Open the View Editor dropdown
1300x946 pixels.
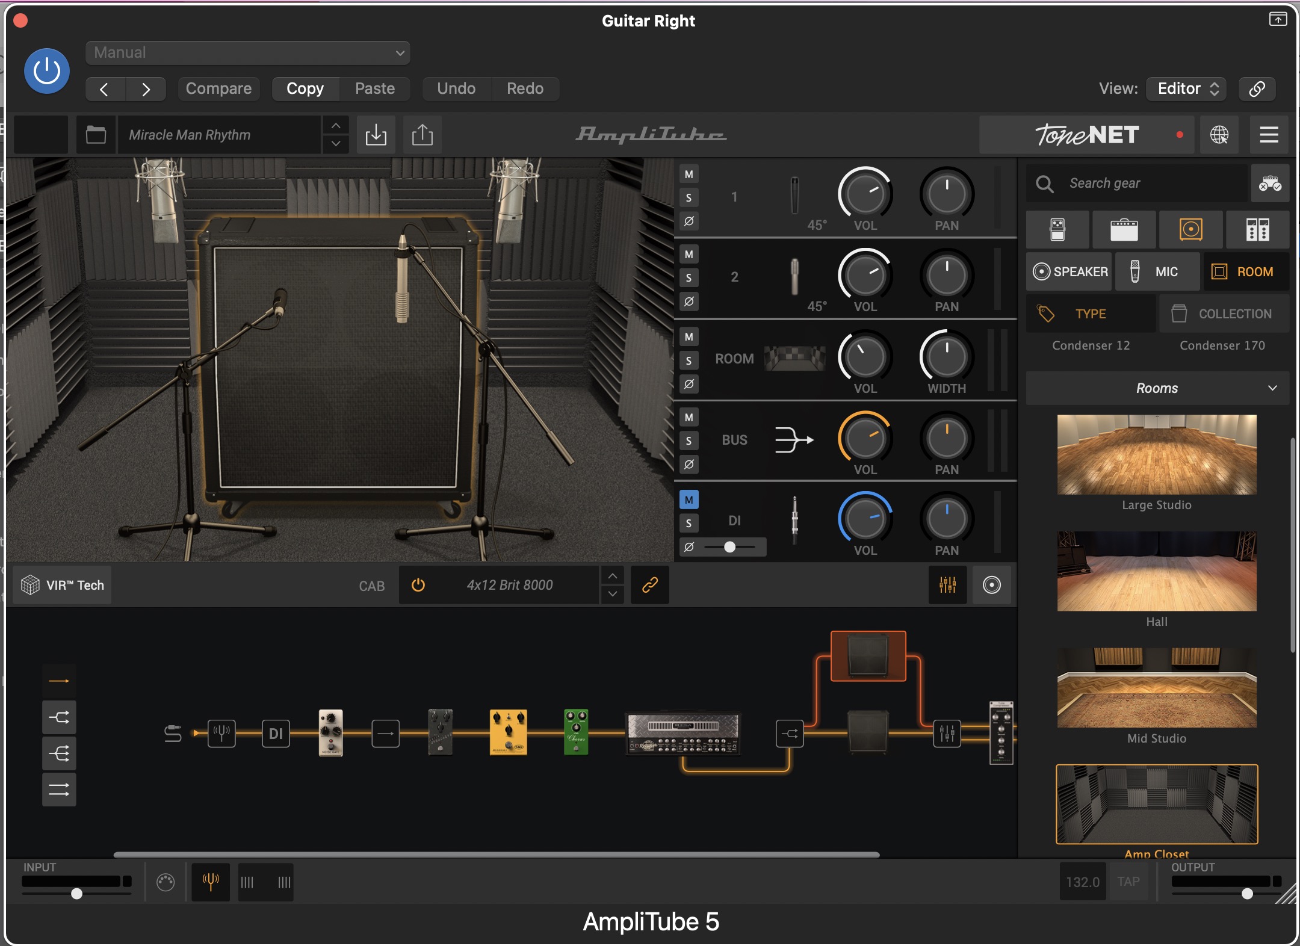[1186, 89]
